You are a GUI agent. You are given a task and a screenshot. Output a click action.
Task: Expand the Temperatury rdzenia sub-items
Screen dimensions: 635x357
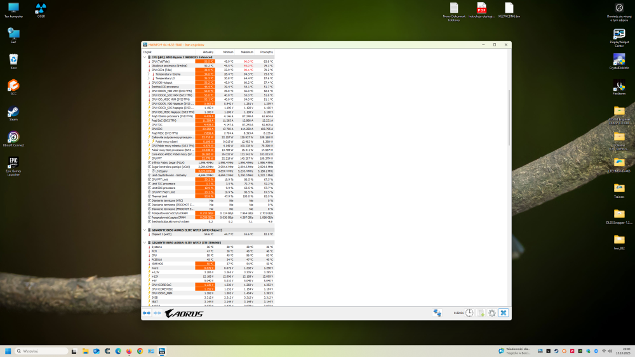click(148, 74)
